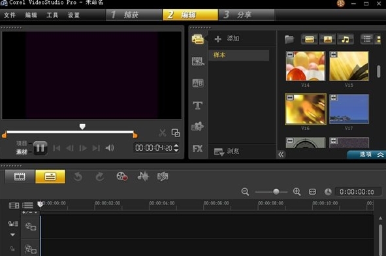This screenshot has width=386, height=256.
Task: Zoom in the timeline
Action: [x=297, y=192]
